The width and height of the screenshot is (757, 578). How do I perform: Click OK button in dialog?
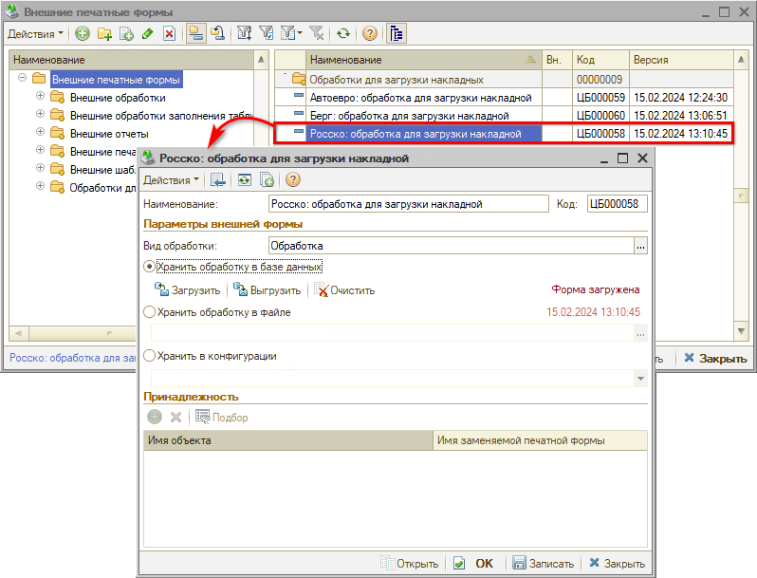[474, 563]
